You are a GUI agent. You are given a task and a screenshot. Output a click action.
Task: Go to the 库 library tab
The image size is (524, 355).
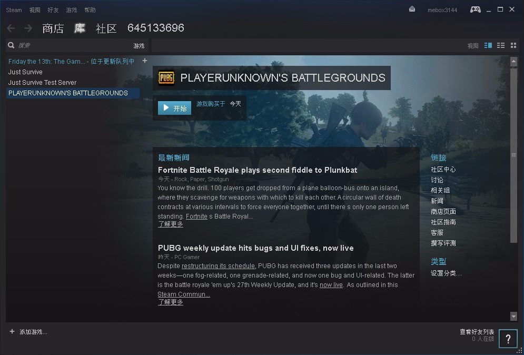click(80, 28)
